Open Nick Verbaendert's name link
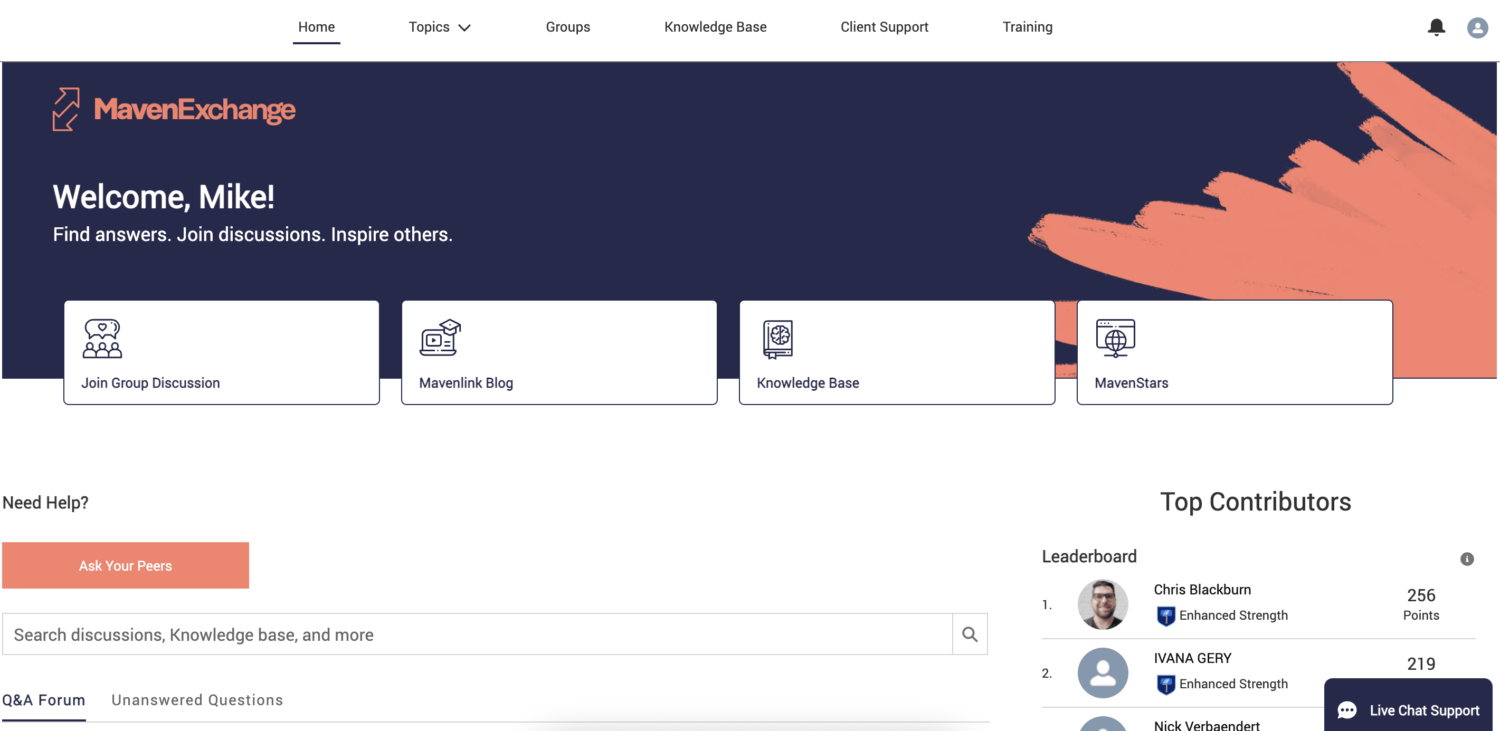The width and height of the screenshot is (1500, 731). point(1207,725)
